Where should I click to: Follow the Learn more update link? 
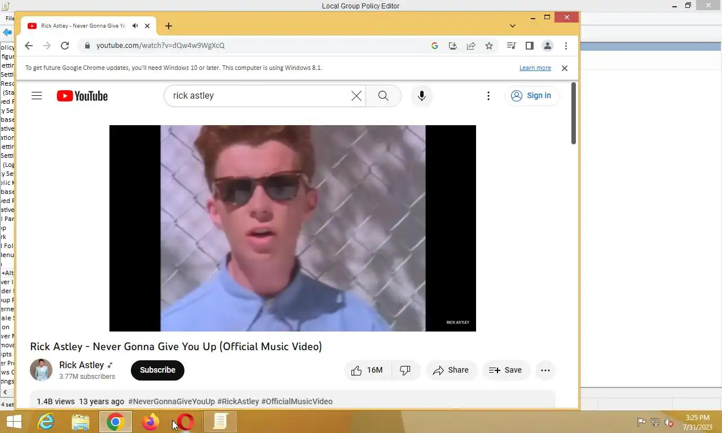pos(535,68)
